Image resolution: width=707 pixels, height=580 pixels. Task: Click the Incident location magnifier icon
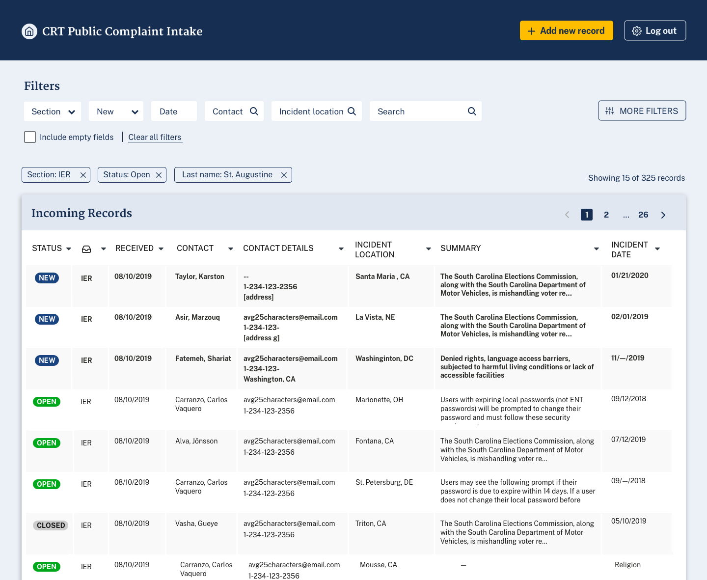(x=352, y=111)
